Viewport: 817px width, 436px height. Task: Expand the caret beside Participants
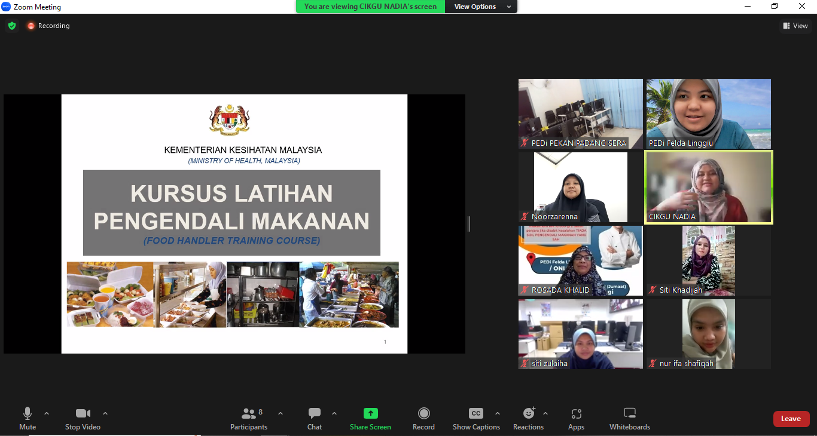coord(281,413)
